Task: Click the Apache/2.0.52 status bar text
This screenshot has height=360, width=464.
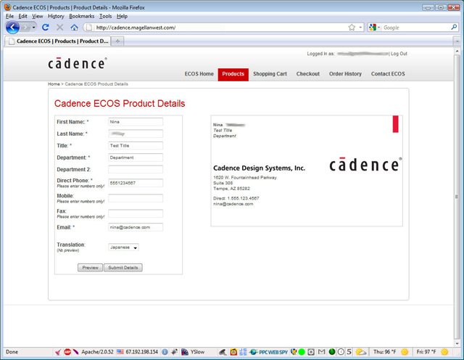Action: (97, 352)
